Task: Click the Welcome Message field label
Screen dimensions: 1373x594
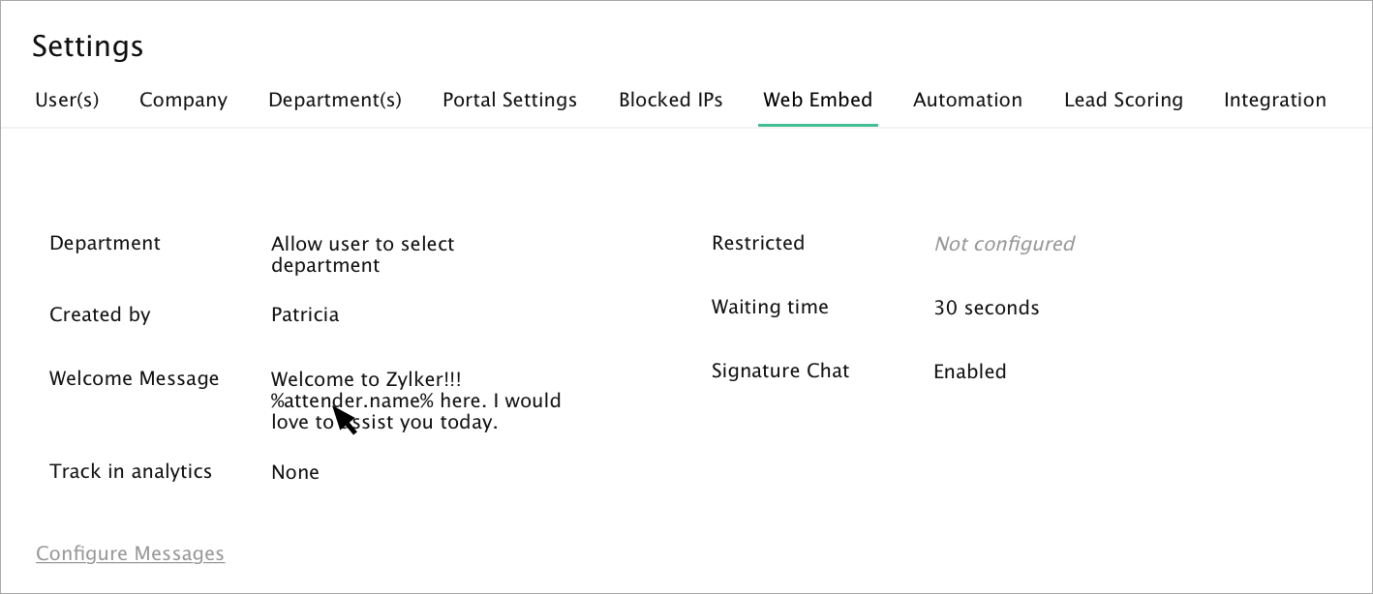Action: tap(134, 378)
